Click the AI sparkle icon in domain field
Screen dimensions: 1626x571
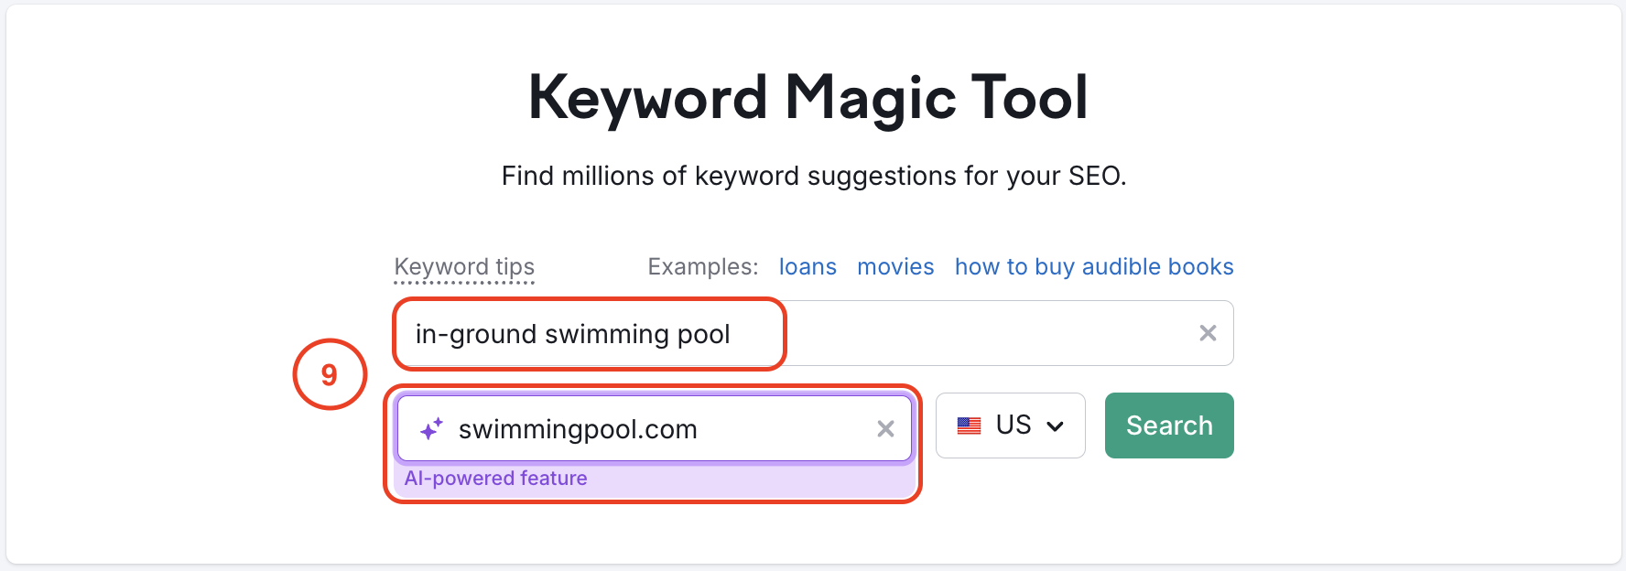point(432,428)
